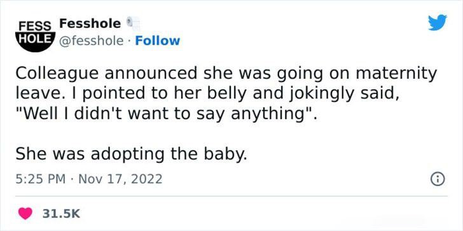Click the black HOLE half of avatar

35,41
